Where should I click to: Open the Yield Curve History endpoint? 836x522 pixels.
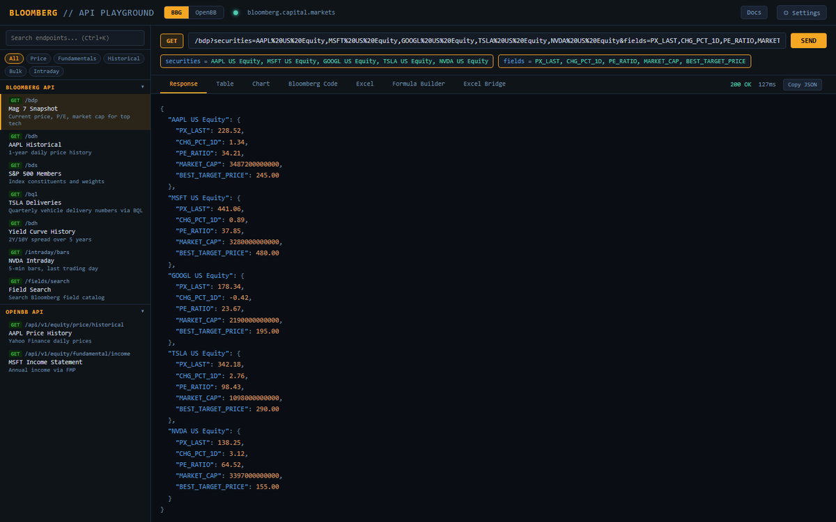coord(75,231)
